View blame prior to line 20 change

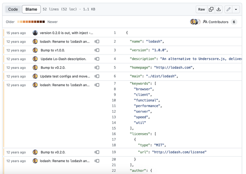click(97, 161)
